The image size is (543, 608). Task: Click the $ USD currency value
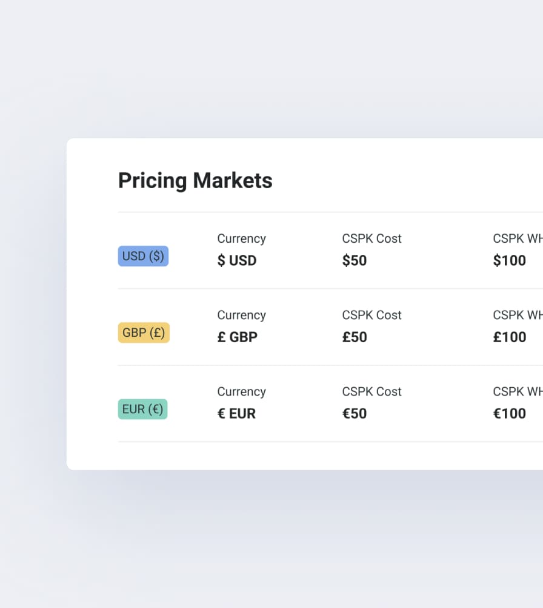click(x=237, y=261)
